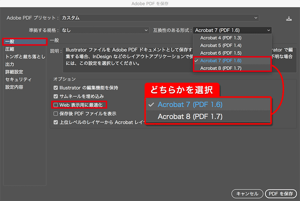300x201 pixels.
Task: Click the 説明 description text area
Action: [x=126, y=58]
